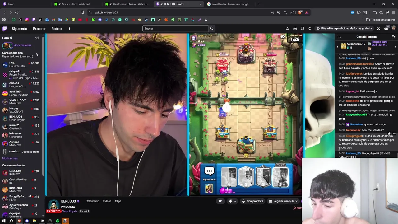
Task: Open Spotify from Windows taskbar
Action: pyautogui.click(x=58, y=221)
